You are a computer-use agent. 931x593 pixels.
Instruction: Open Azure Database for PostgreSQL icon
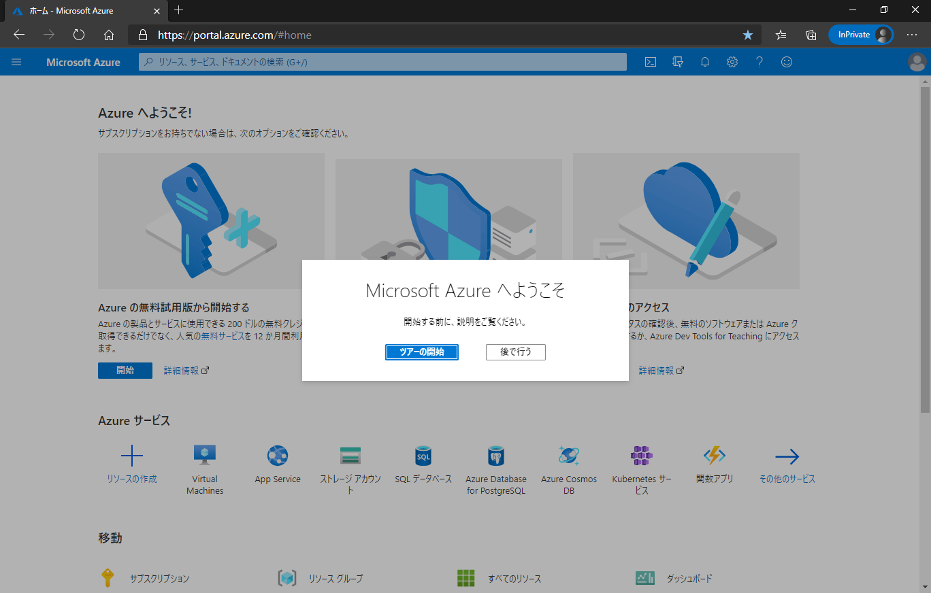click(x=496, y=456)
